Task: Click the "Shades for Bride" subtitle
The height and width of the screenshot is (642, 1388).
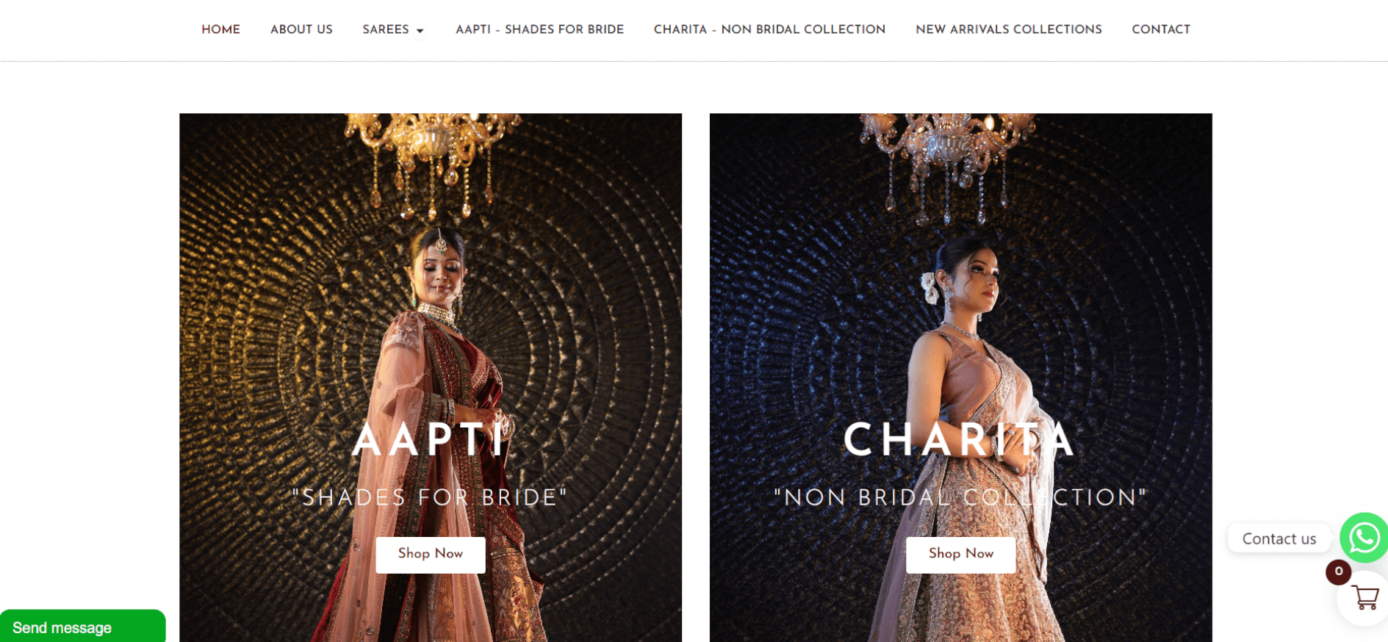Action: point(430,497)
